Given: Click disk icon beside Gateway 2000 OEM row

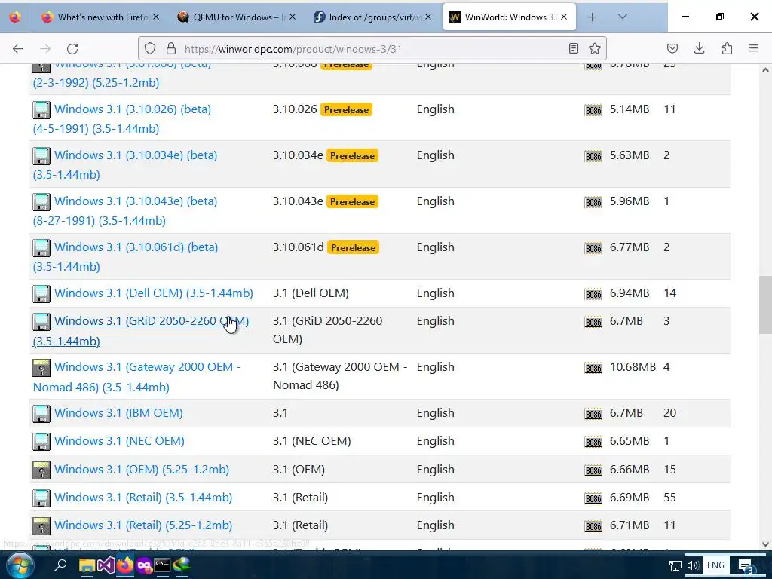Looking at the screenshot, I should tap(41, 368).
